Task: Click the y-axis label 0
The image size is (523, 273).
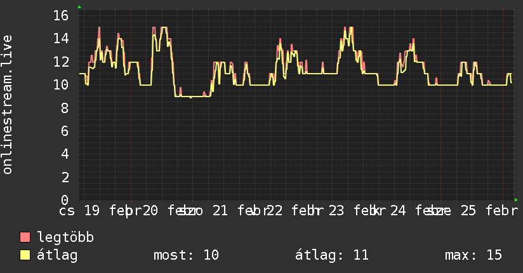Action: pyautogui.click(x=65, y=200)
